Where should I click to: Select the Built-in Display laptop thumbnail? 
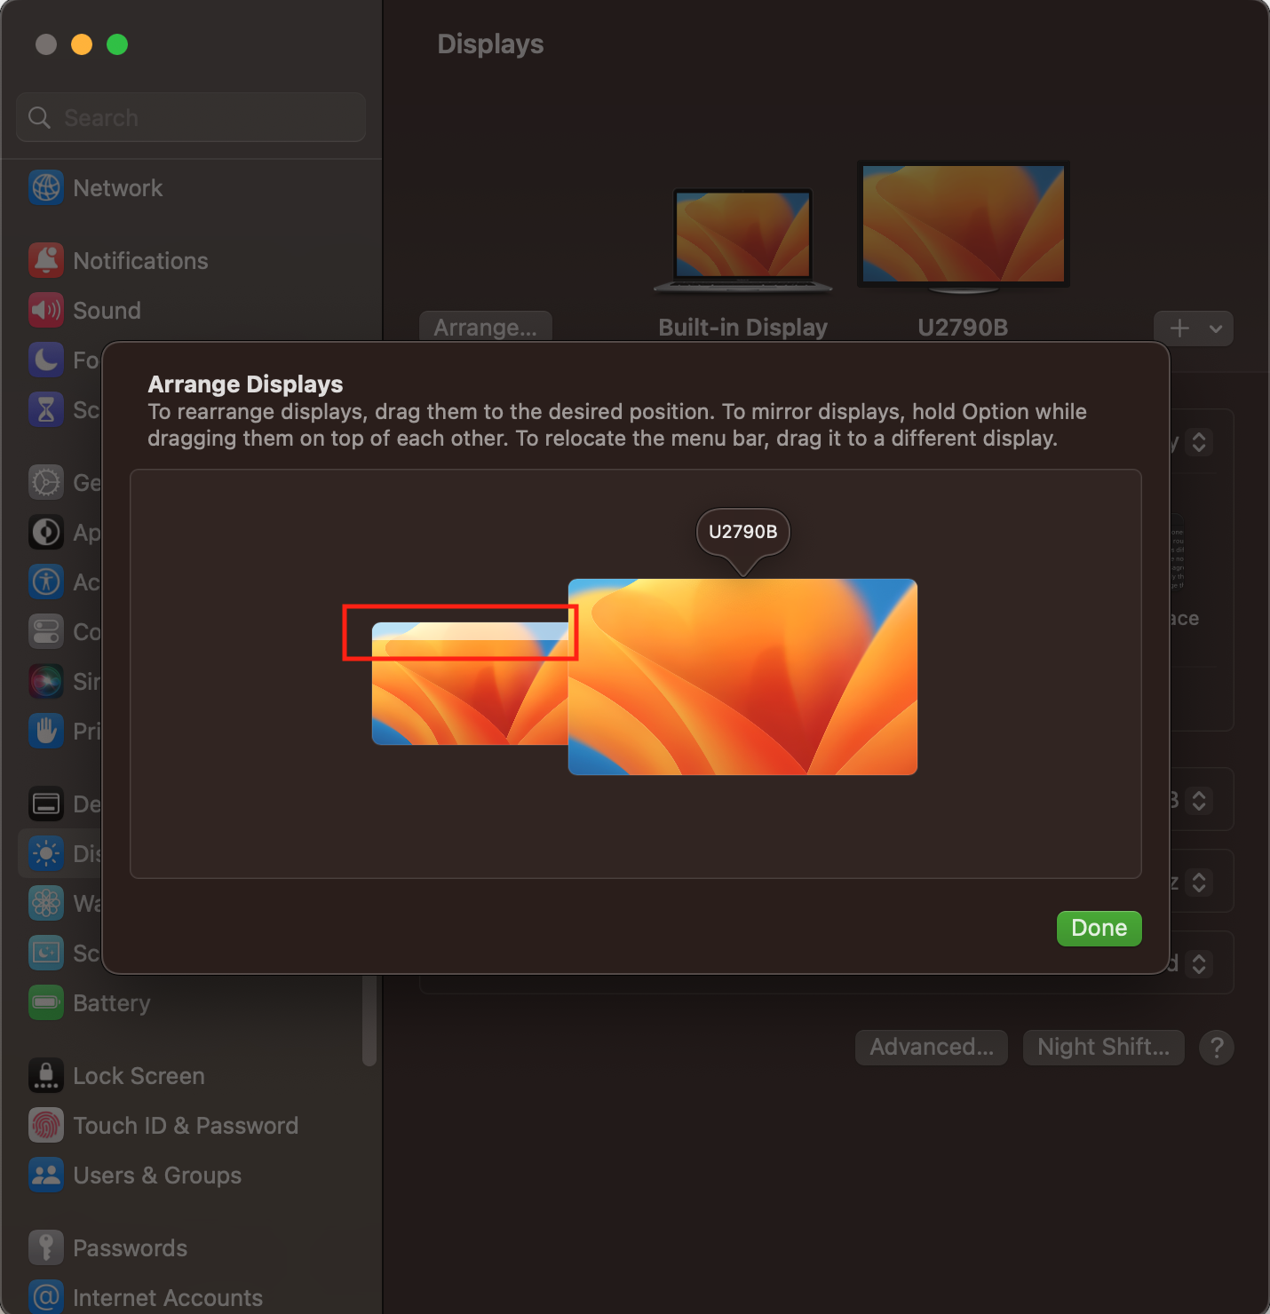tap(743, 240)
